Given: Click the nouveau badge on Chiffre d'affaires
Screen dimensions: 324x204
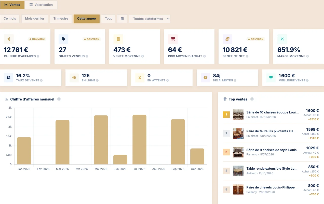Looking at the screenshot, I should 37,39.
